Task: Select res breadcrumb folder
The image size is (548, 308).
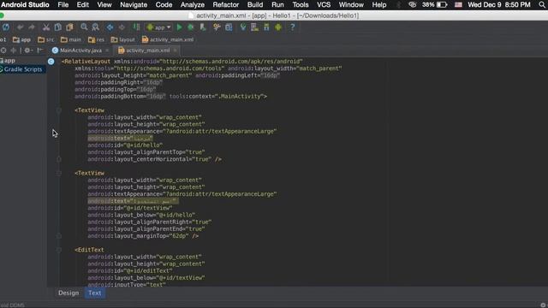Action: coord(96,40)
